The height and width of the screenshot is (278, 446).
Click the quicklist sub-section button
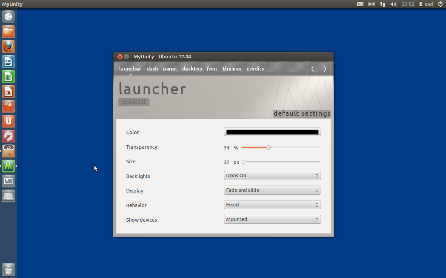tap(133, 102)
